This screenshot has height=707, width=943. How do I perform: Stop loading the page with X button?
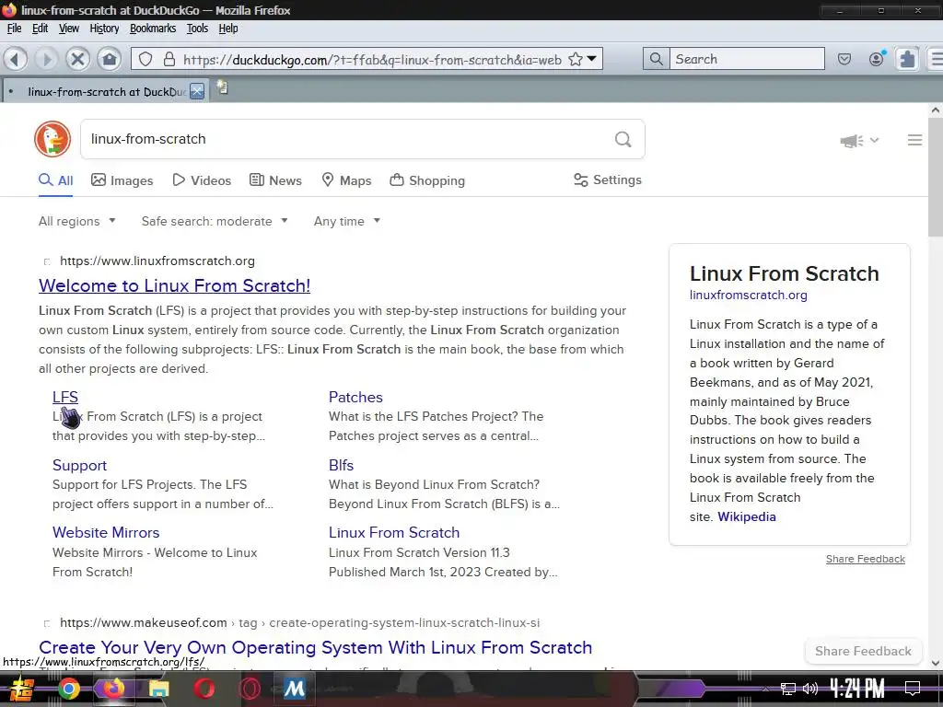[77, 59]
